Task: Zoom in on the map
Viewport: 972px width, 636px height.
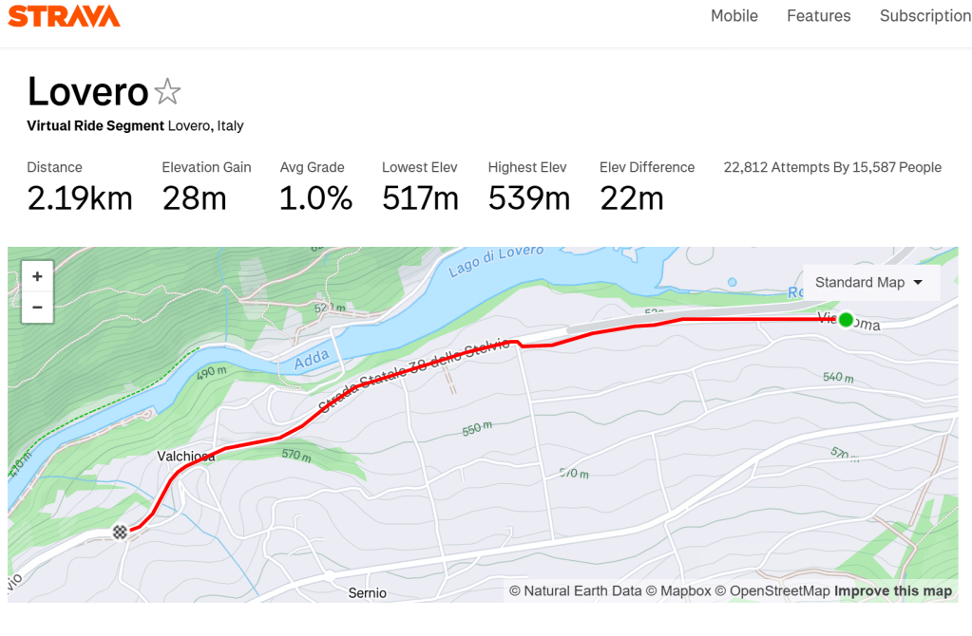Action: (37, 277)
